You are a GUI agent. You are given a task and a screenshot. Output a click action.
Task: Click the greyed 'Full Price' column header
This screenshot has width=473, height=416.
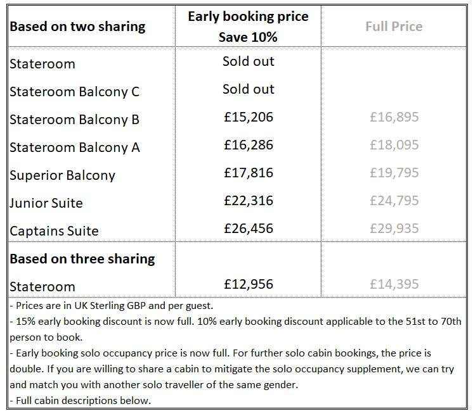[394, 27]
